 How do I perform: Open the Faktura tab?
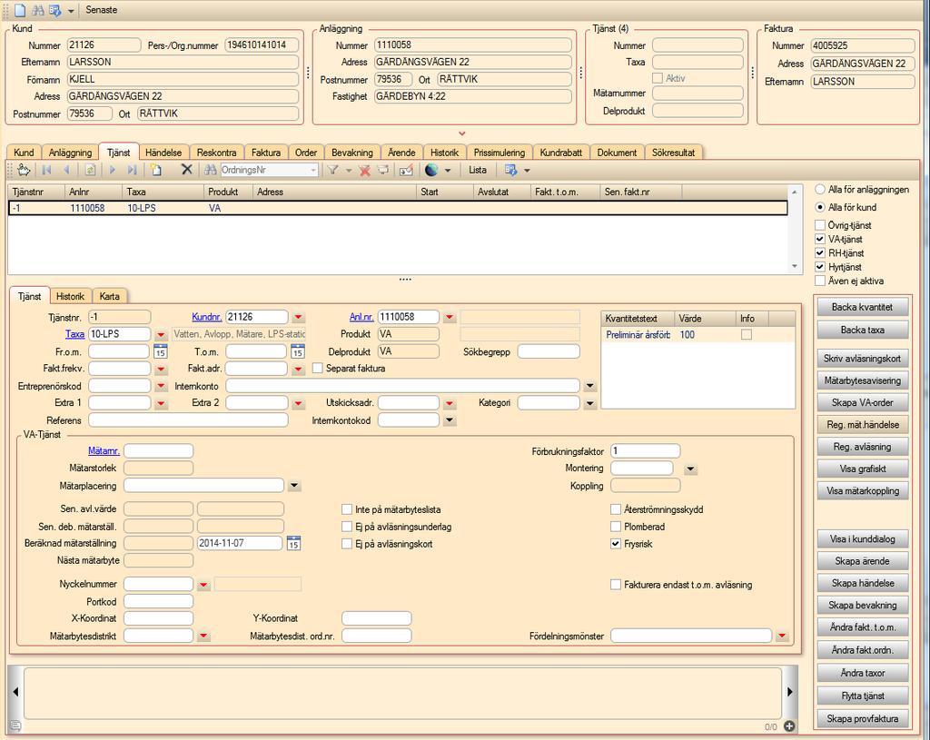(x=266, y=153)
